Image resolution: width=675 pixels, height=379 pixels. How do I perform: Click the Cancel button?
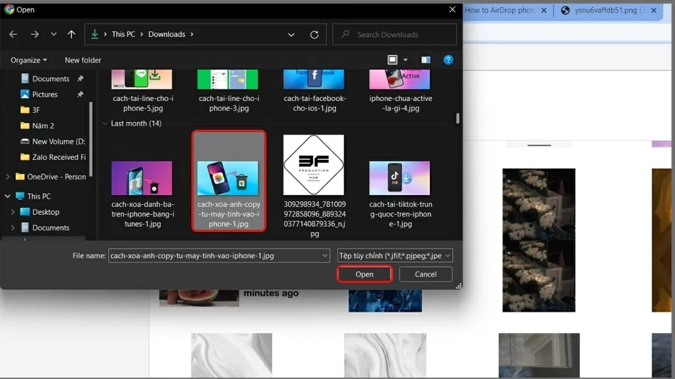click(425, 274)
